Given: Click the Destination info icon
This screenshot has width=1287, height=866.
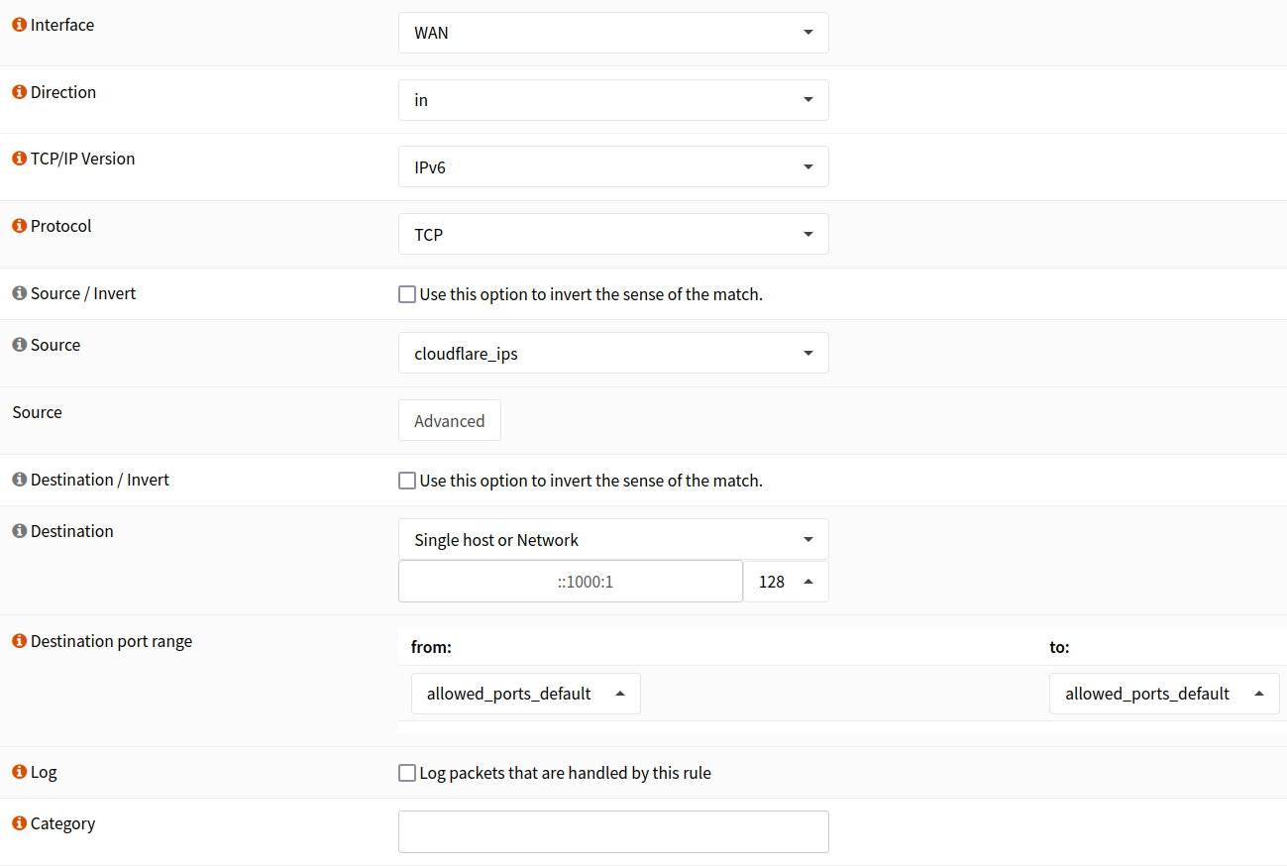Looking at the screenshot, I should click(18, 530).
